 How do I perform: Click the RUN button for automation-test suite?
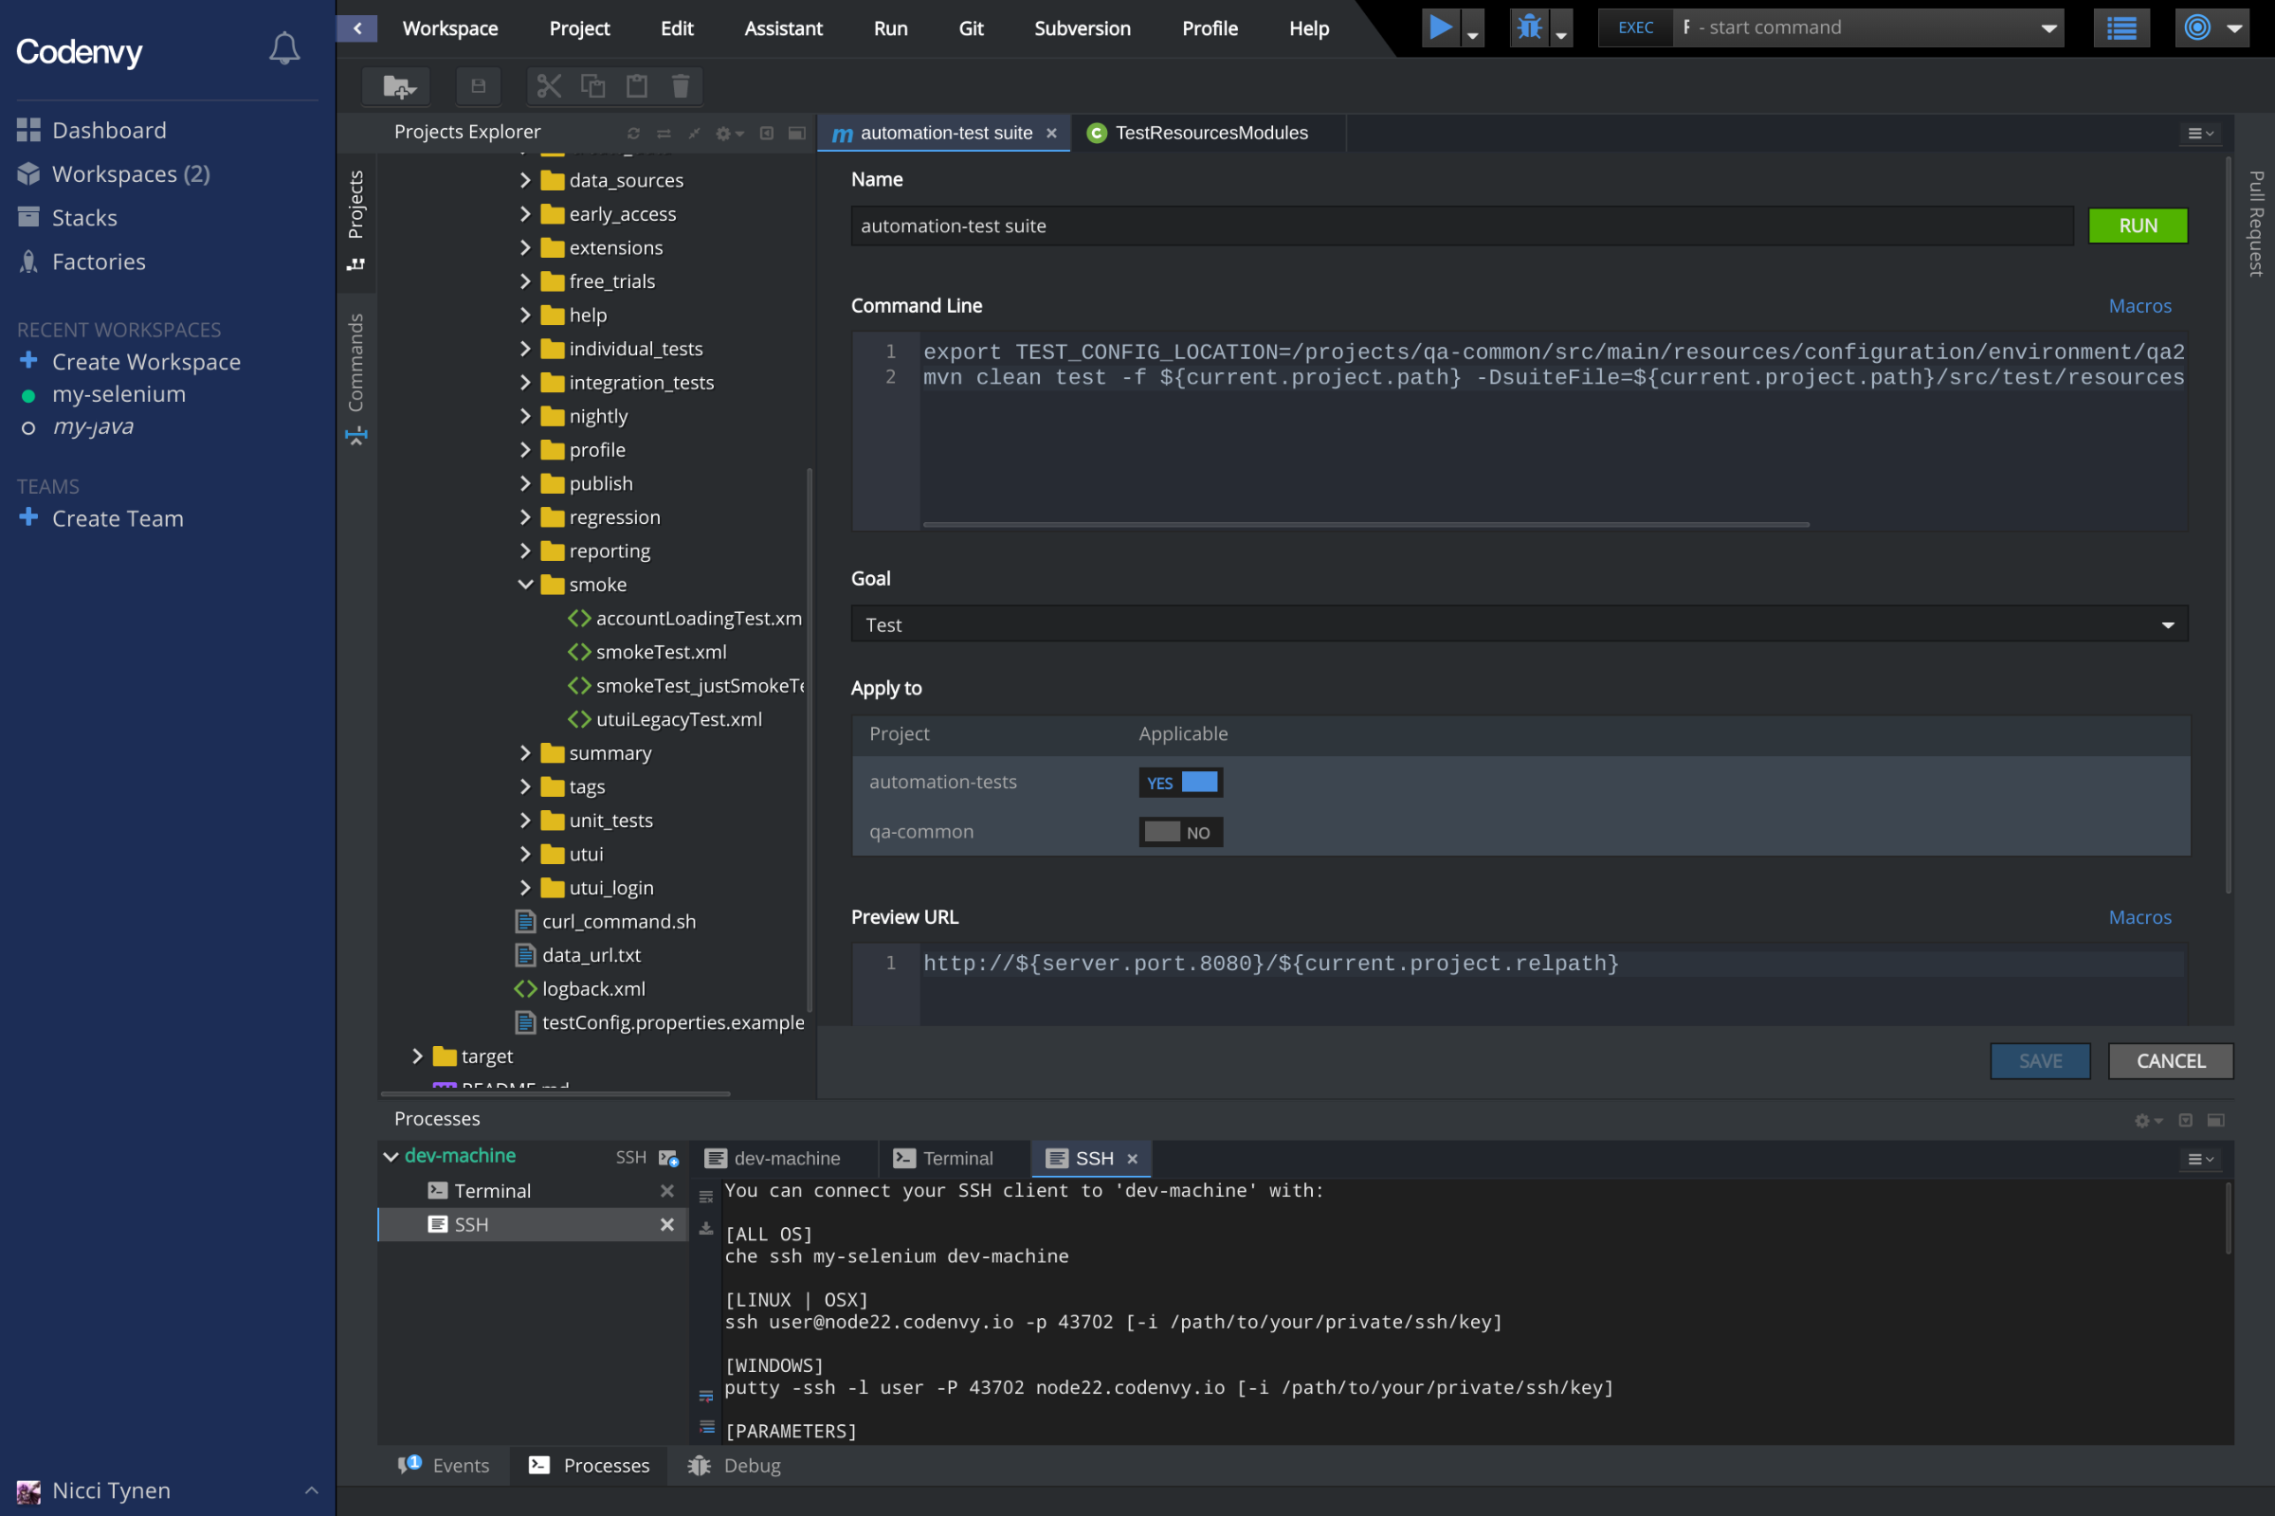2137,226
